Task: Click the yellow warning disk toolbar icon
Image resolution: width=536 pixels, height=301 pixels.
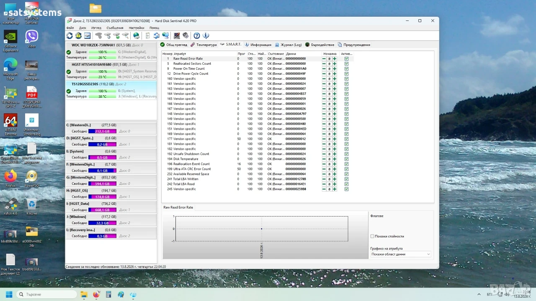Action: click(78, 36)
